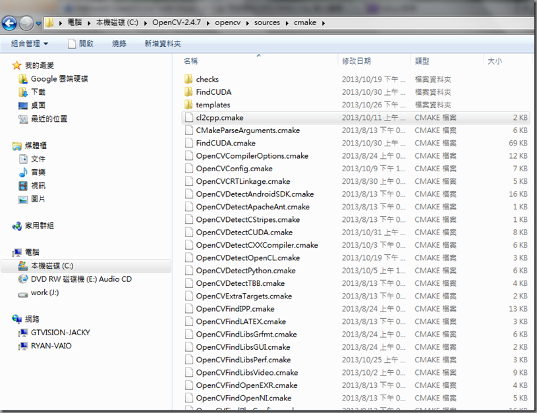The image size is (537, 413).
Task: Select file OpenCVDetectCStripes.cmake
Action: coord(248,219)
